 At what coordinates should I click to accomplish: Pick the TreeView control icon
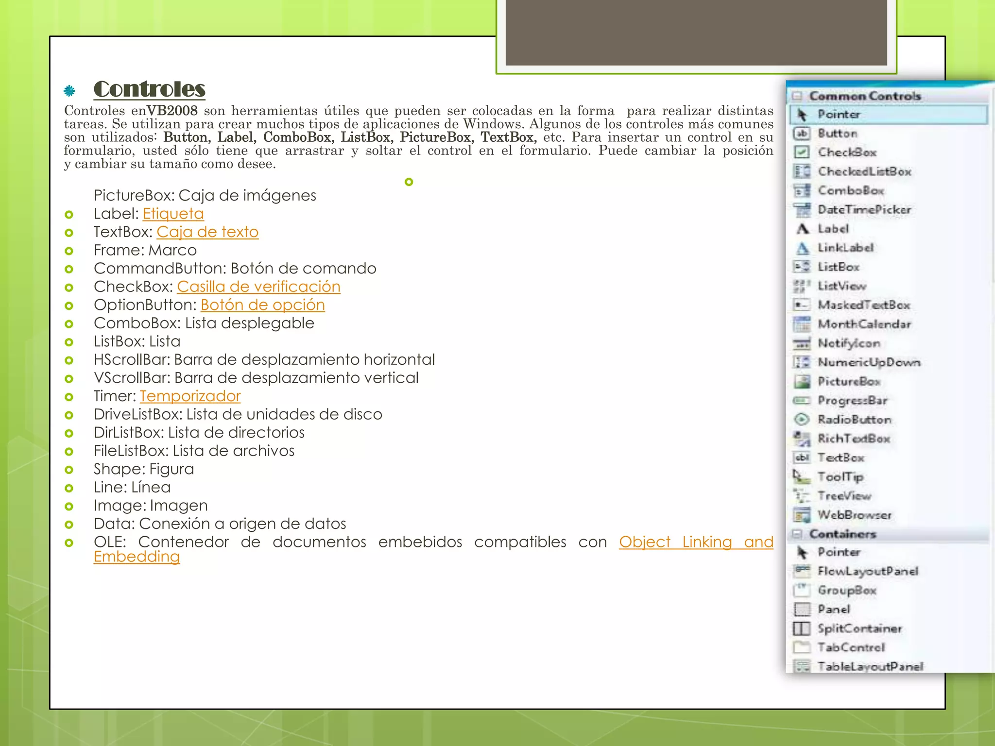click(802, 496)
